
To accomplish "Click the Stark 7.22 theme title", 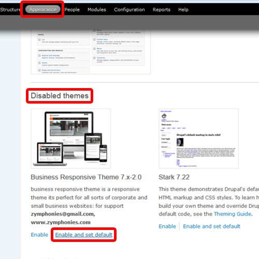I will pos(174,177).
